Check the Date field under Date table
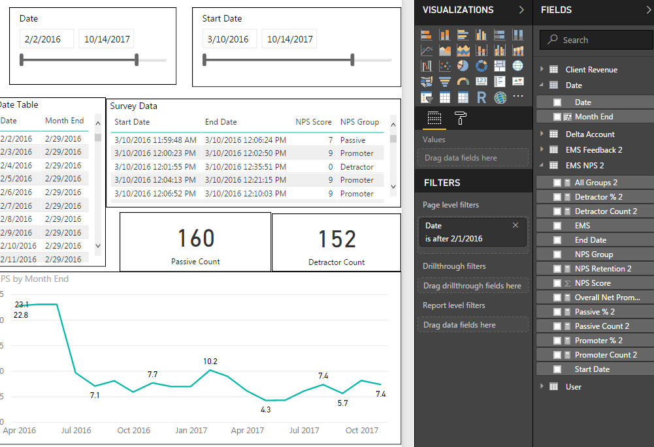The width and height of the screenshot is (654, 447). [x=557, y=102]
